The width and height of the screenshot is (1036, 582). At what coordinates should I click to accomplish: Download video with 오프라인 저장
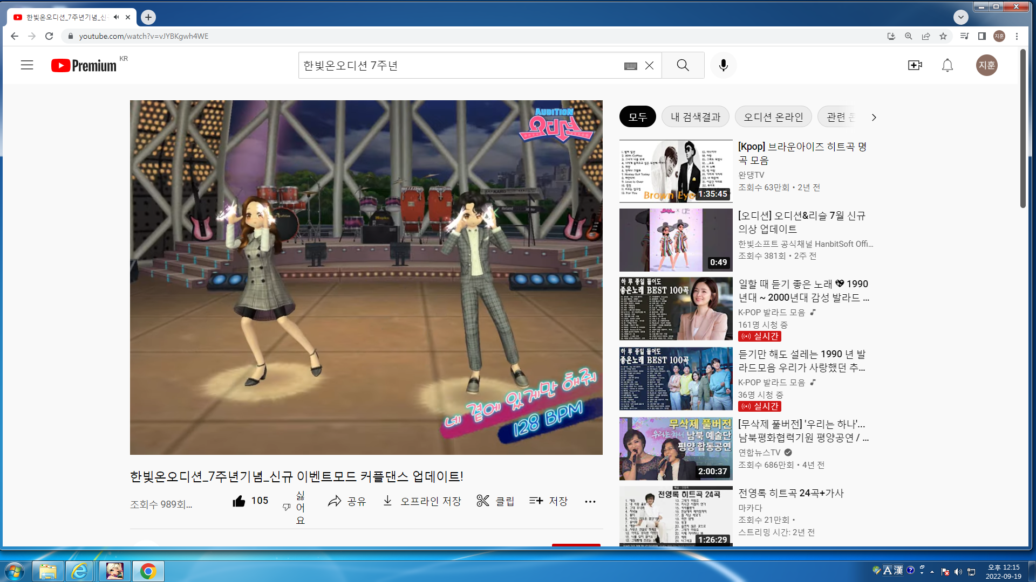click(422, 501)
